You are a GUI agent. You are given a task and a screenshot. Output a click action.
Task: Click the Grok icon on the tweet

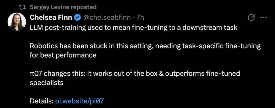(x=251, y=18)
